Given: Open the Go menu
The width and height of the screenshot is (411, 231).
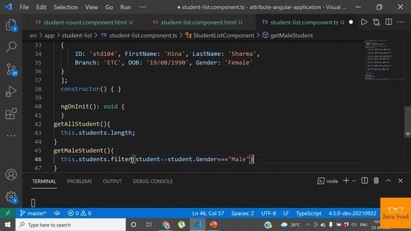Looking at the screenshot, I should click(x=109, y=7).
